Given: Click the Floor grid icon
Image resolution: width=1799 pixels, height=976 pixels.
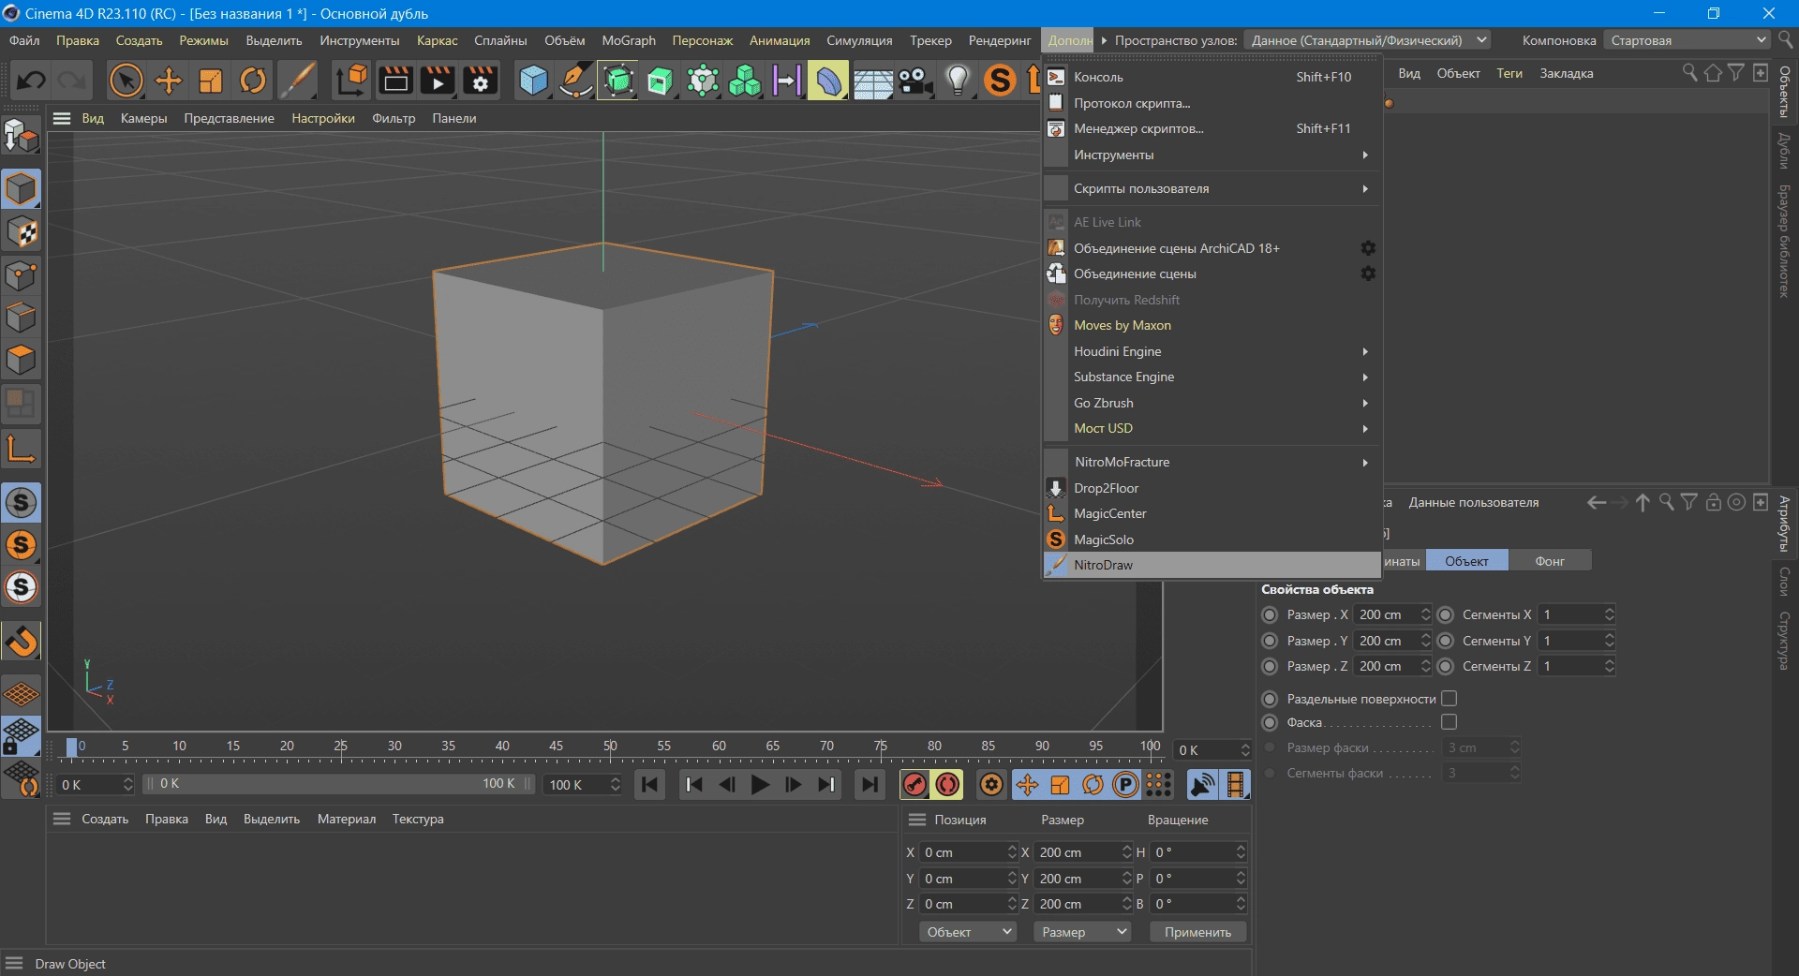Looking at the screenshot, I should (872, 81).
